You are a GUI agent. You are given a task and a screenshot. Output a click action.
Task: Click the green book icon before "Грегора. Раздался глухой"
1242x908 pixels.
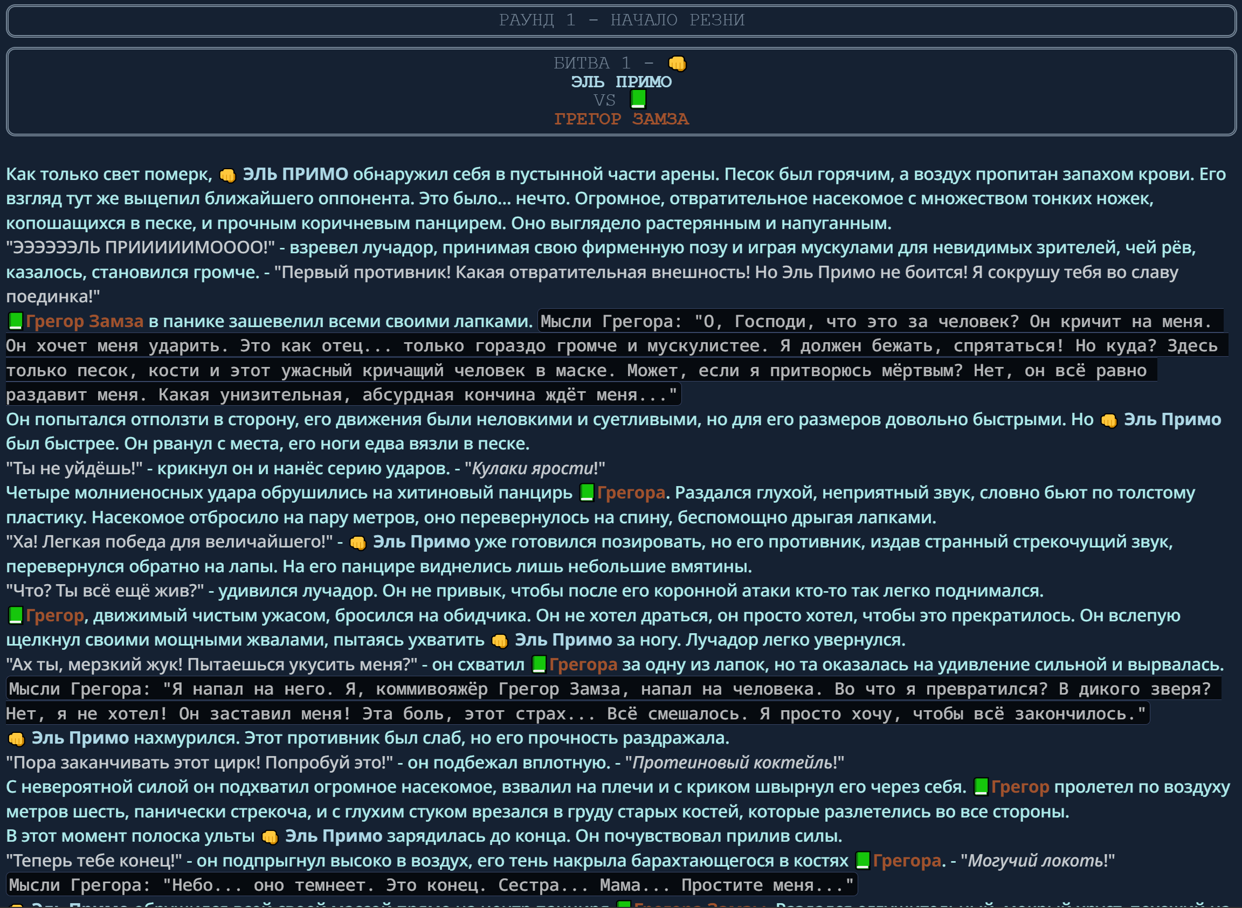(x=586, y=493)
